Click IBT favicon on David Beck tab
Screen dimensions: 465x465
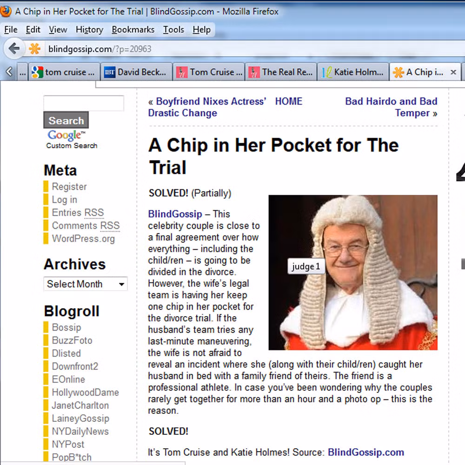pyautogui.click(x=109, y=72)
